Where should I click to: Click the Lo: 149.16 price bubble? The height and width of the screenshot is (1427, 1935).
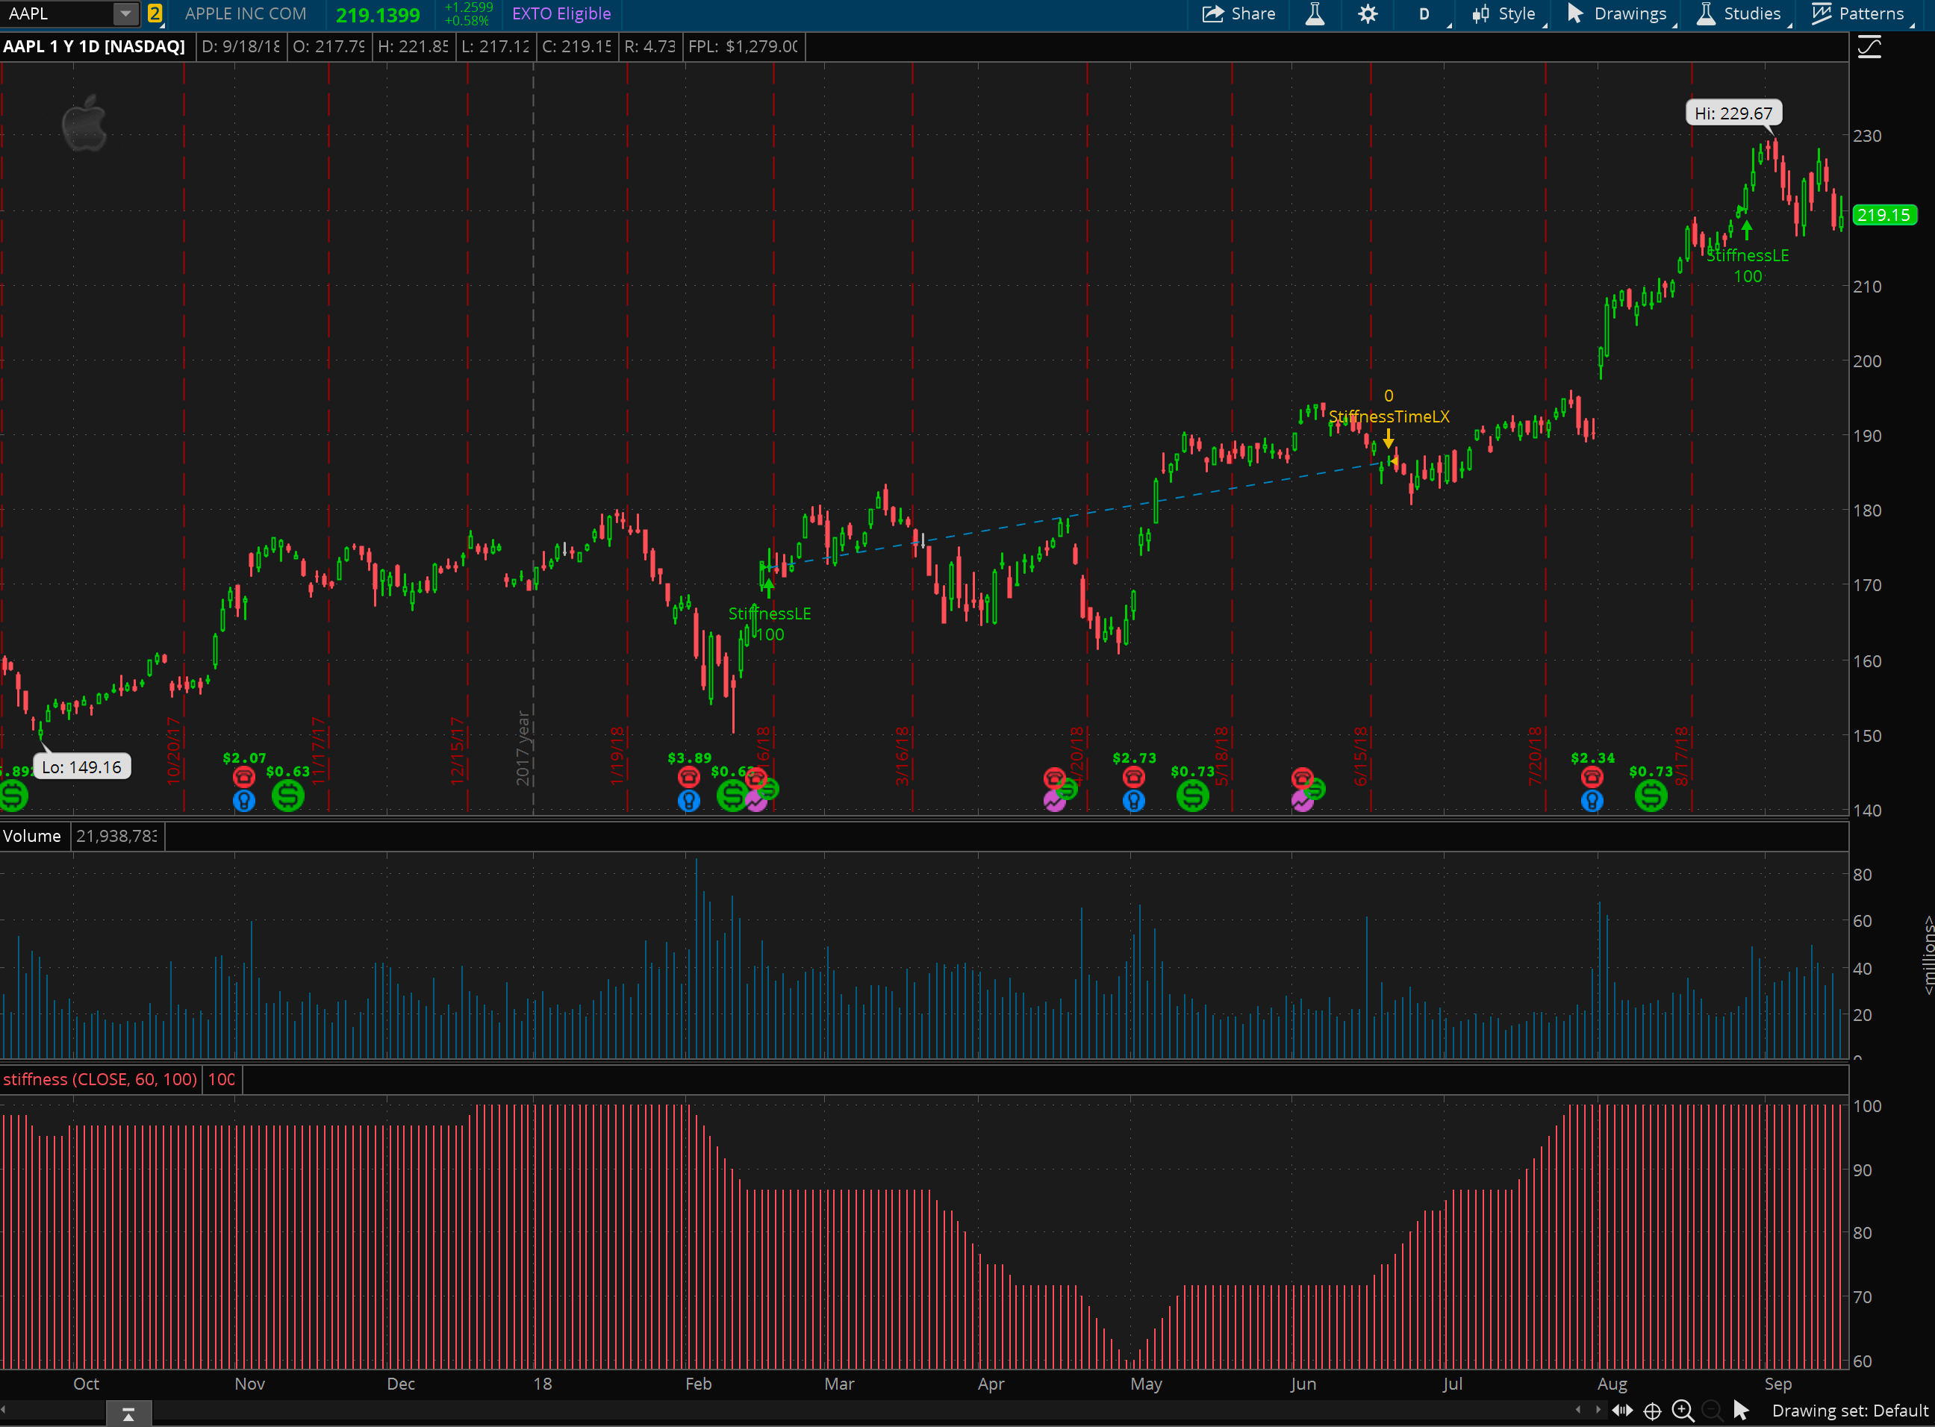click(82, 767)
